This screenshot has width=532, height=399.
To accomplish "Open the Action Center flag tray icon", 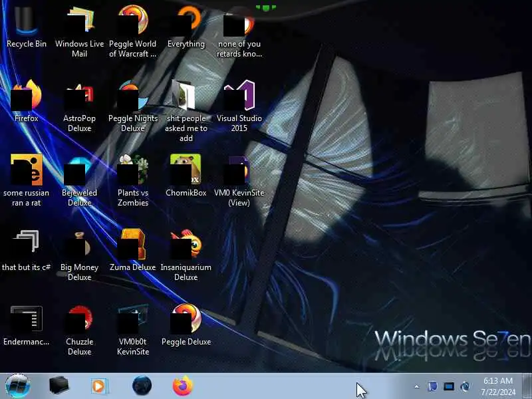I will [432, 386].
